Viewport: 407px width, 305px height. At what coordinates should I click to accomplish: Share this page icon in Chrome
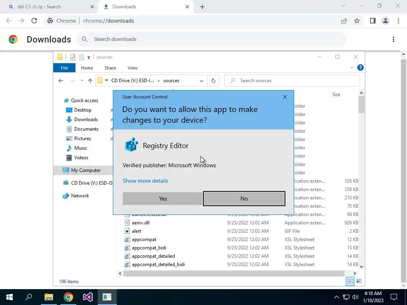coord(344,21)
